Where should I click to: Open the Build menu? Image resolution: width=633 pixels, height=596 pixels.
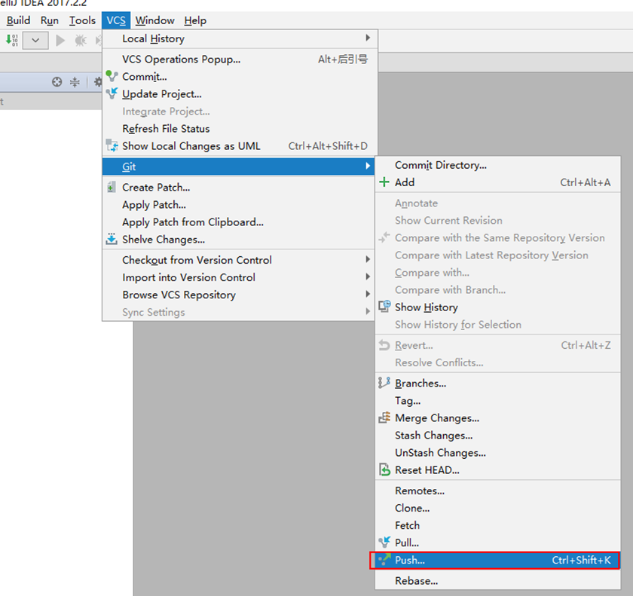(18, 20)
